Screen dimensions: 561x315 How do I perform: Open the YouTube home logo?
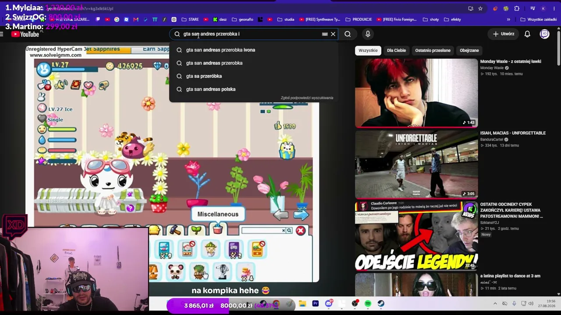click(x=25, y=34)
